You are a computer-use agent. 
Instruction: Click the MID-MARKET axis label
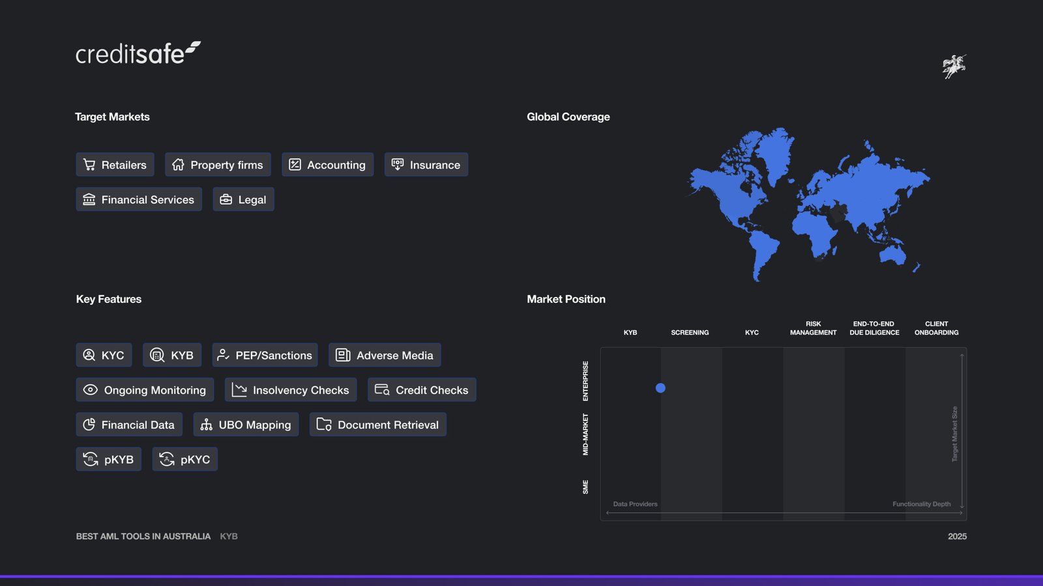click(585, 434)
